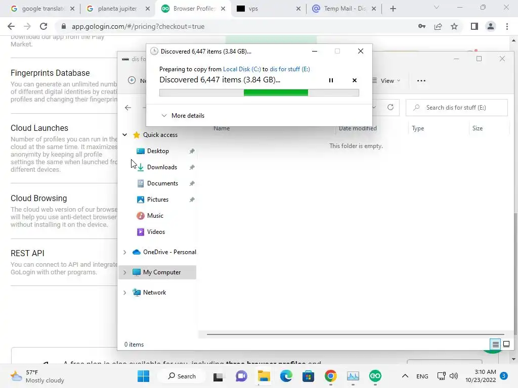Sort by the Size column
The height and width of the screenshot is (388, 518).
click(x=478, y=128)
